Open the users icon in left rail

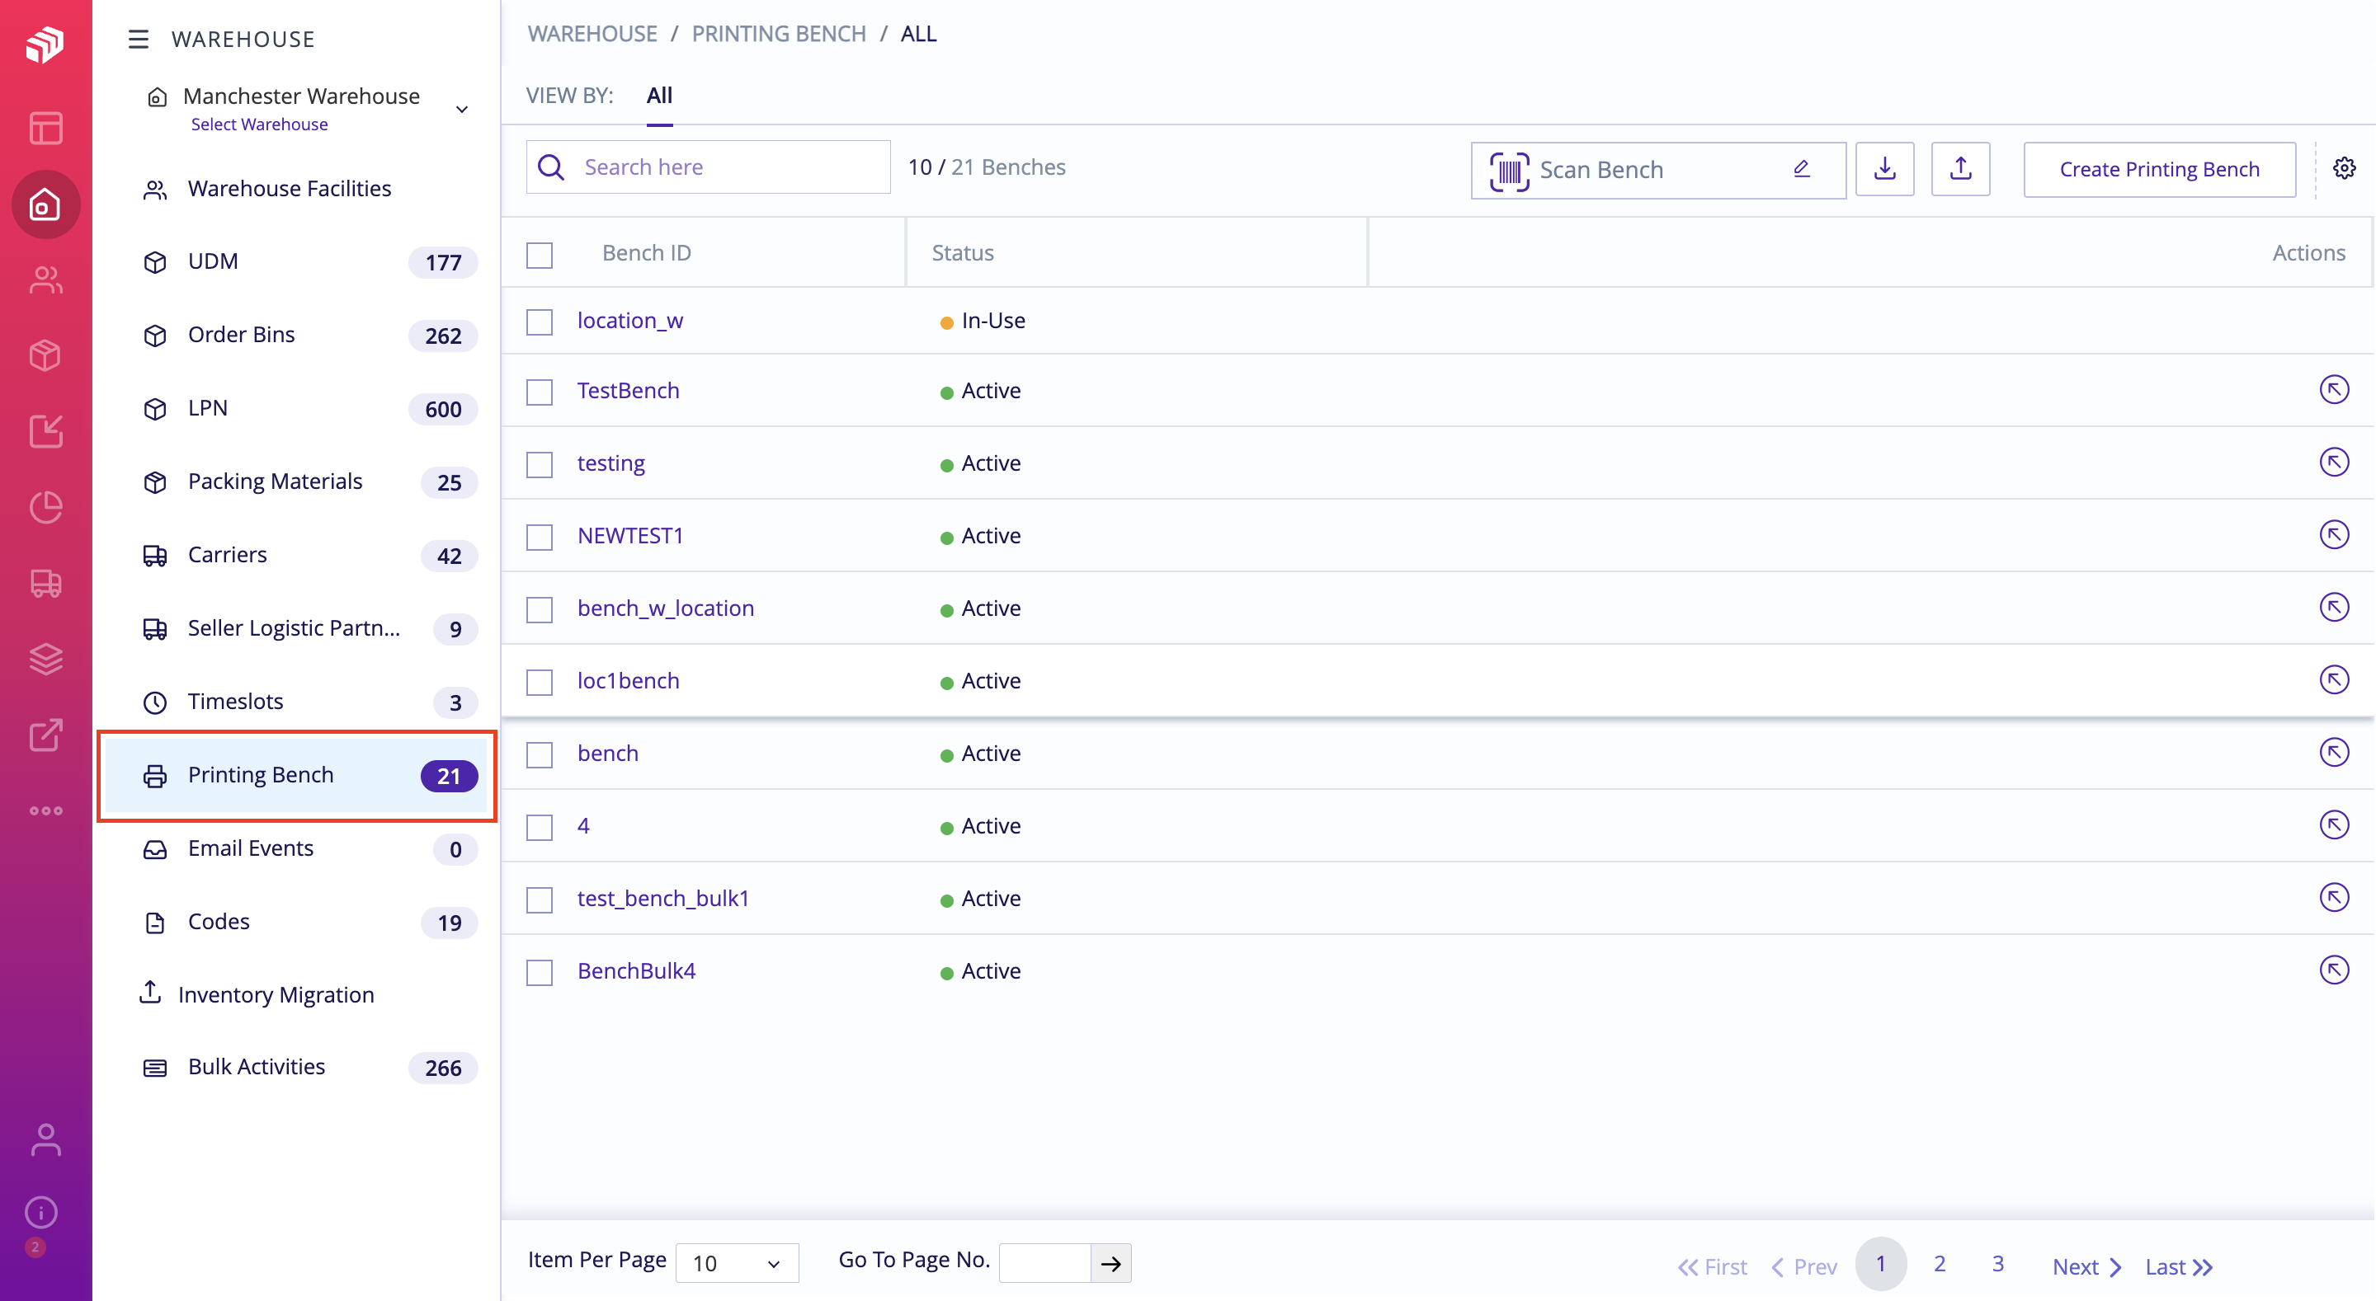click(45, 279)
